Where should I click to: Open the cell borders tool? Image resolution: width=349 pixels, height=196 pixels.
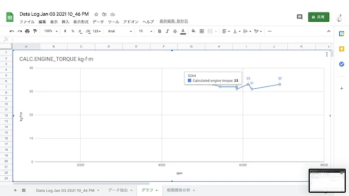pos(202,32)
